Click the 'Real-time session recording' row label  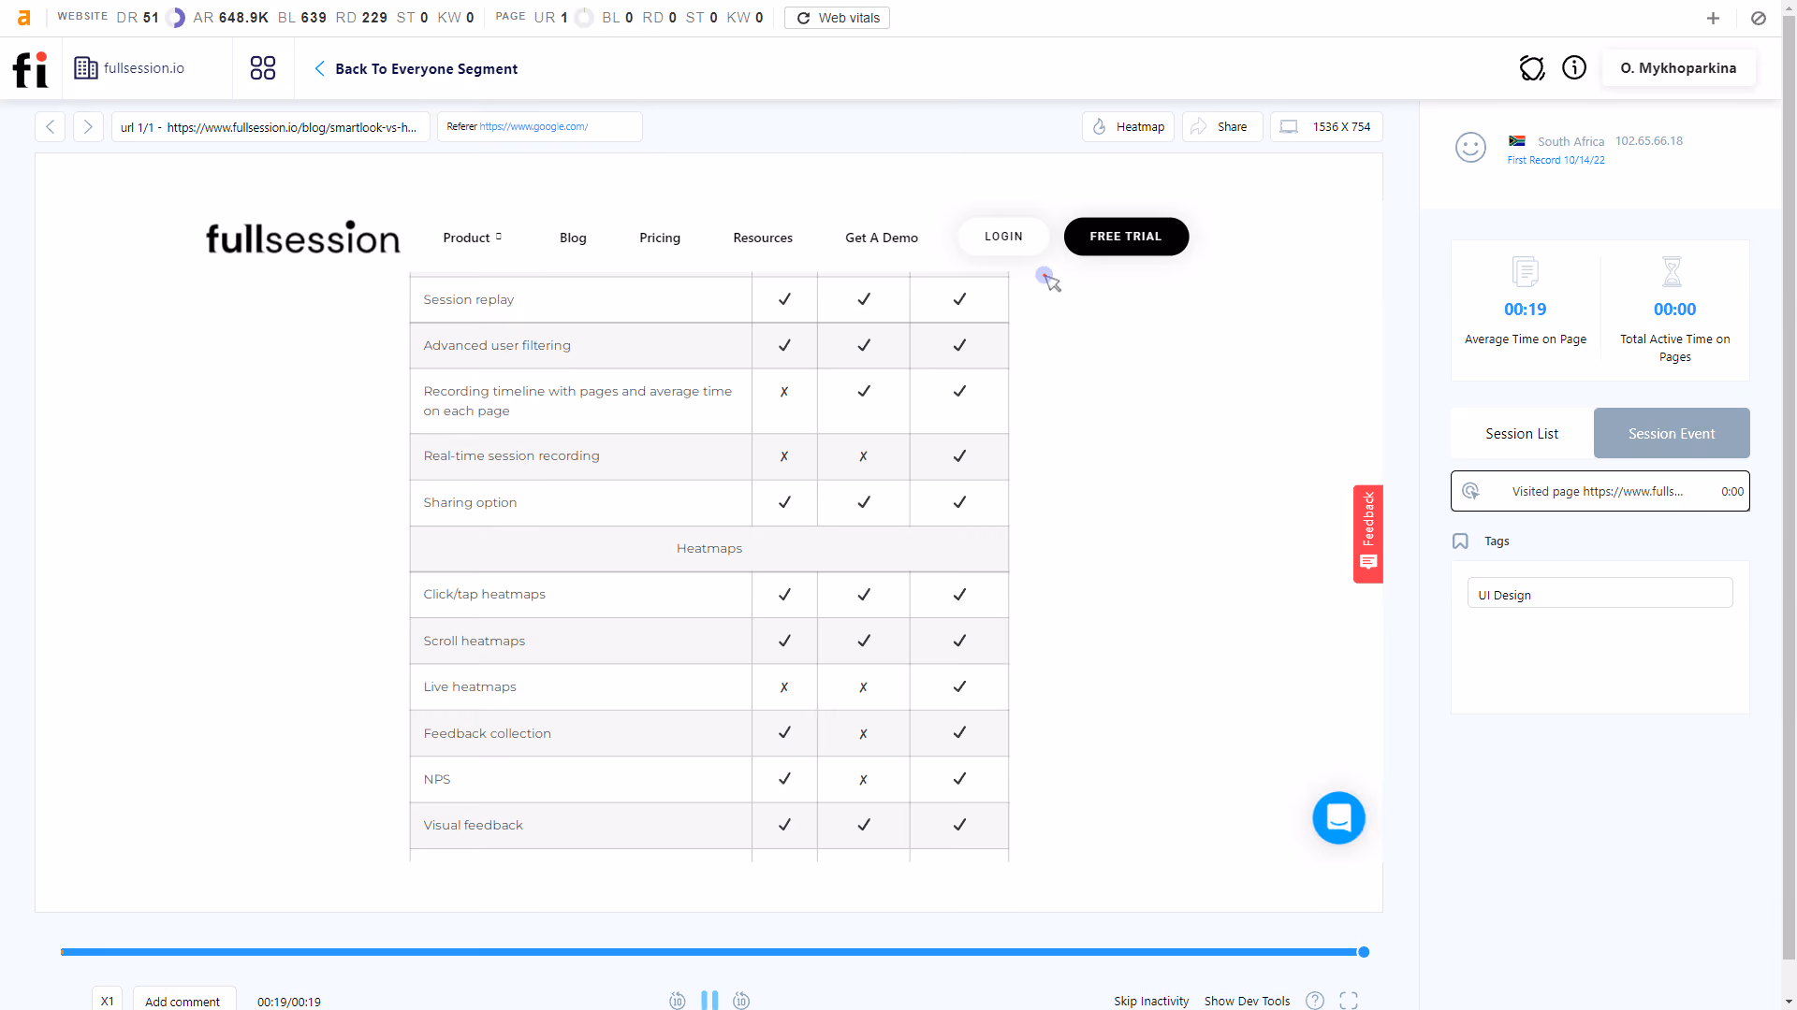512,455
